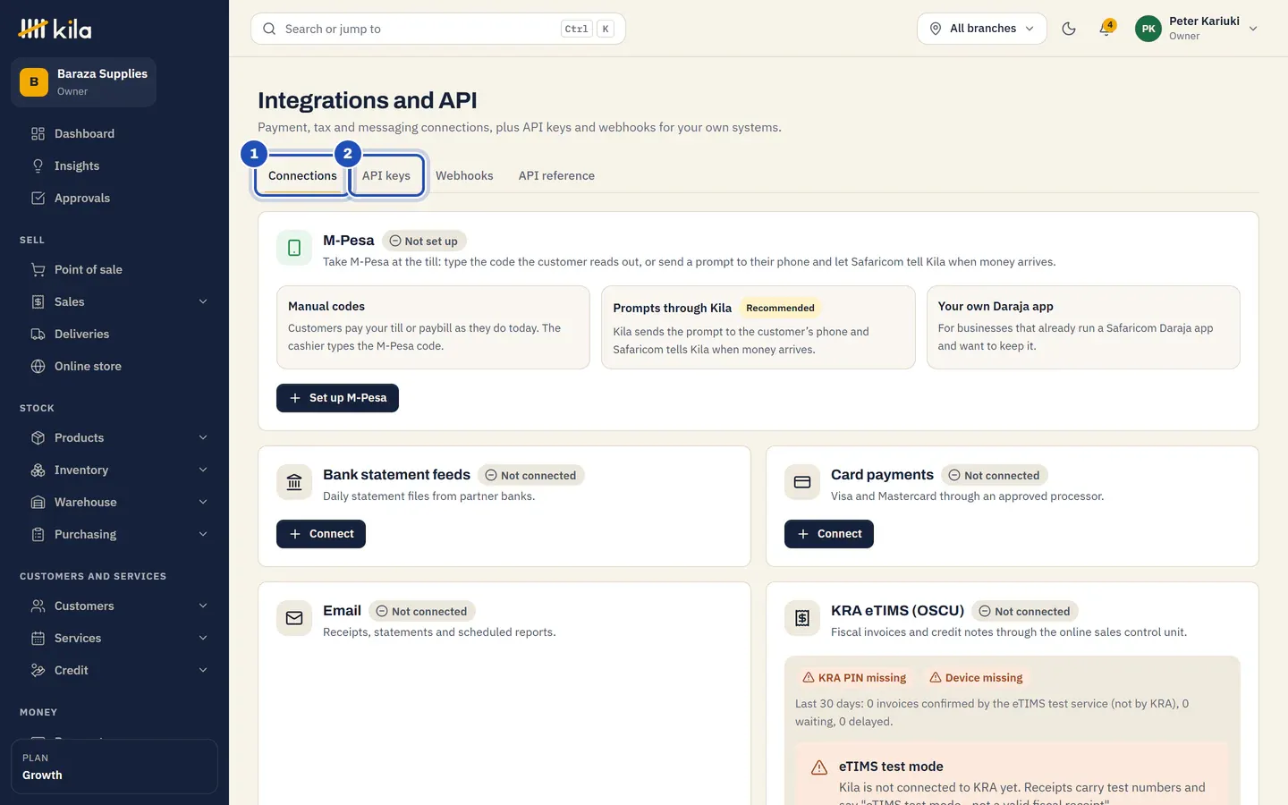Viewport: 1288px width, 805px height.
Task: Toggle dark mode moon icon
Action: 1068,29
